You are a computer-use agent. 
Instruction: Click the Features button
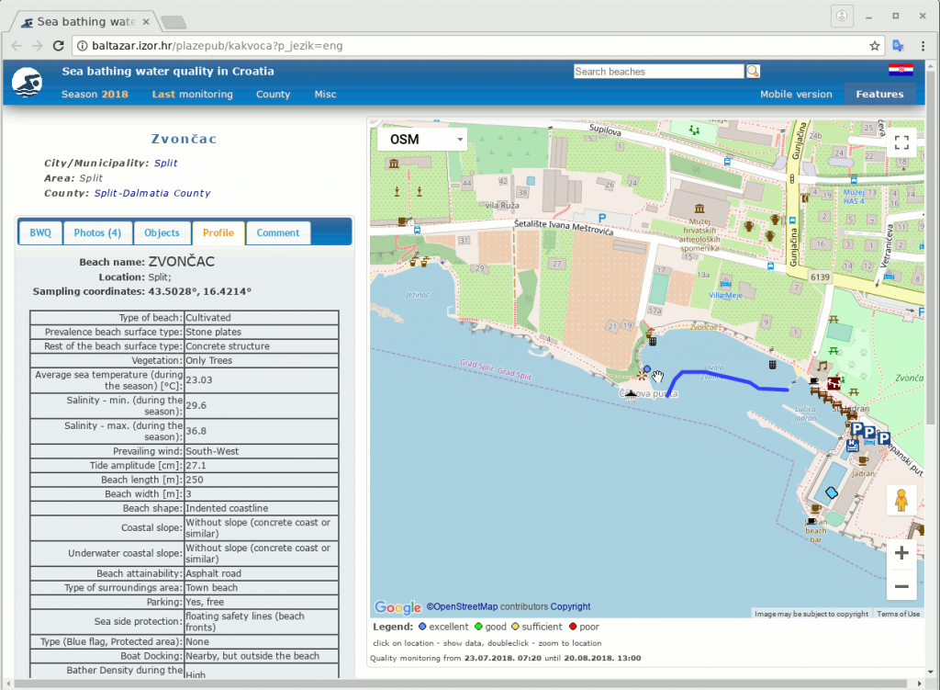879,95
